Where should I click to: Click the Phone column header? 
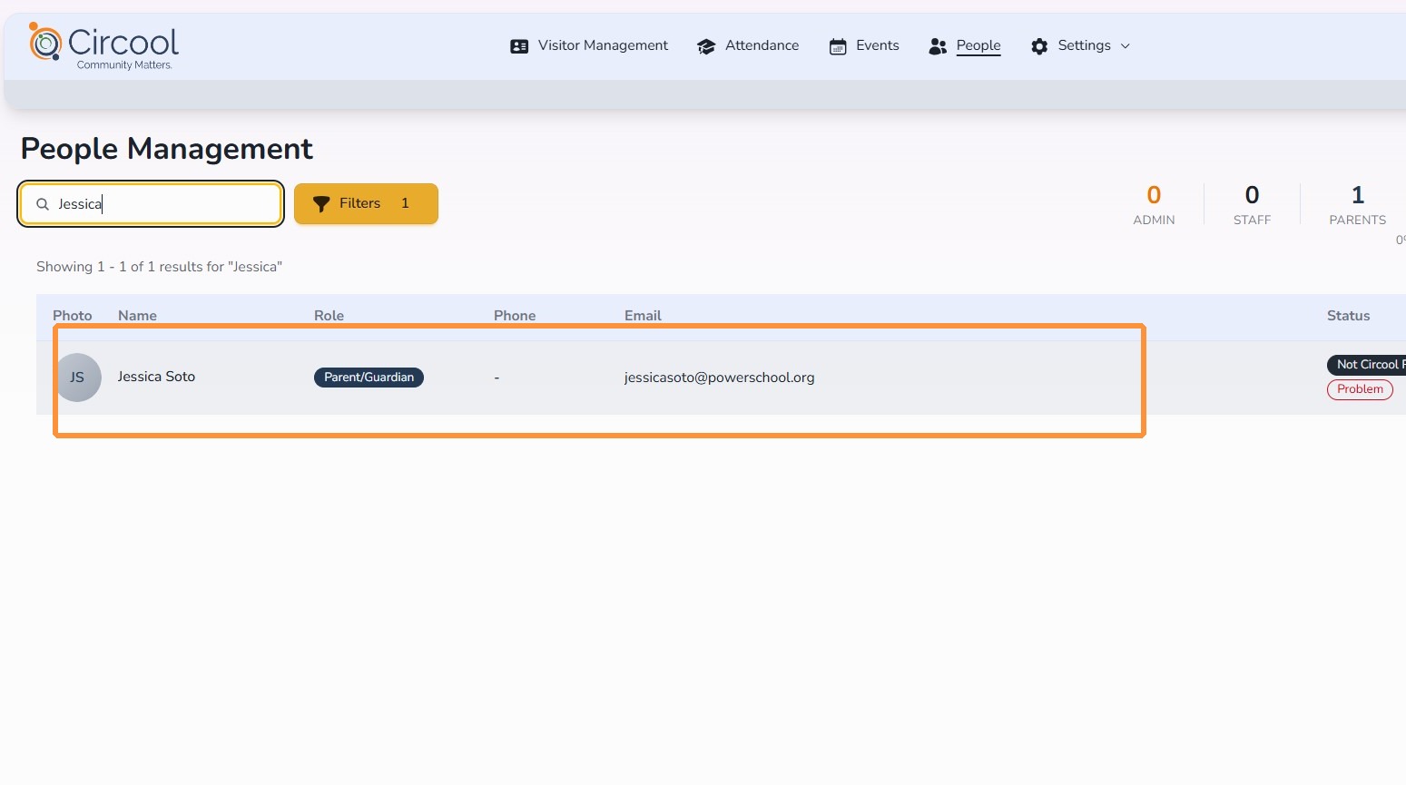[515, 316]
